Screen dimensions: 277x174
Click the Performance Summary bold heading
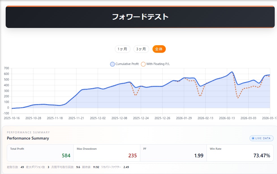click(x=28, y=138)
